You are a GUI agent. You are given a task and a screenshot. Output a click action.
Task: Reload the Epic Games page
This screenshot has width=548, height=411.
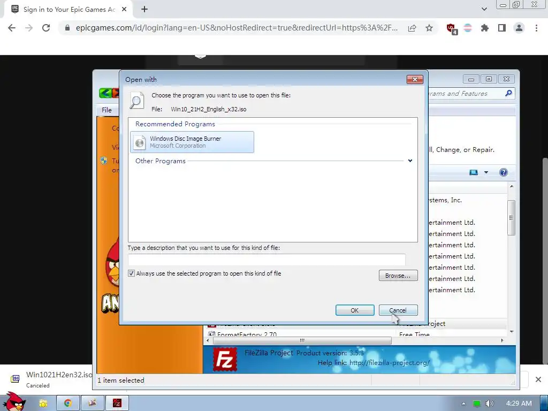pos(46,28)
